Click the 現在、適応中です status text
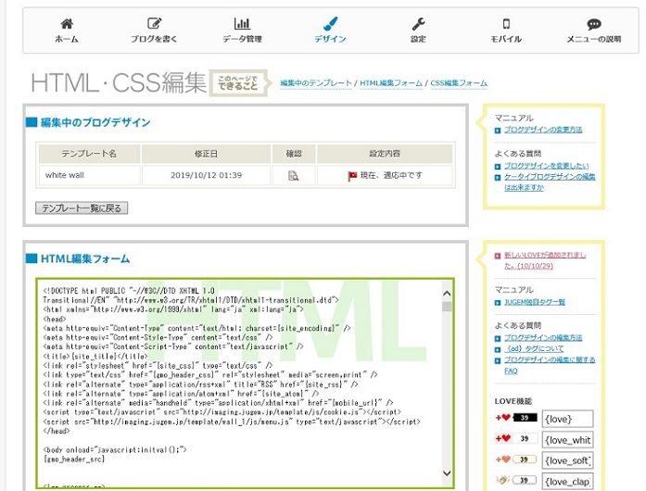The height and width of the screenshot is (491, 646). (391, 175)
